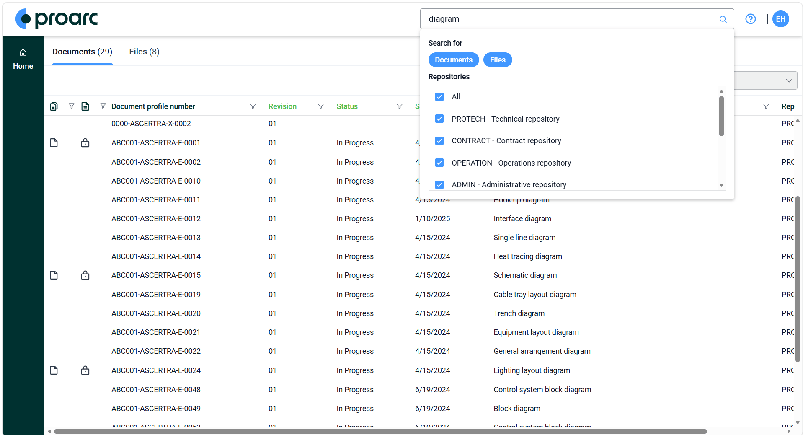Toggle the Files search filter chip
The width and height of the screenshot is (803, 435).
point(498,60)
